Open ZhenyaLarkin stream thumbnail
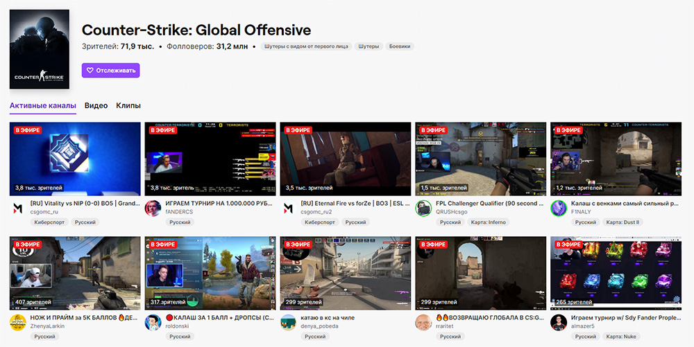This screenshot has width=694, height=347. coord(75,274)
